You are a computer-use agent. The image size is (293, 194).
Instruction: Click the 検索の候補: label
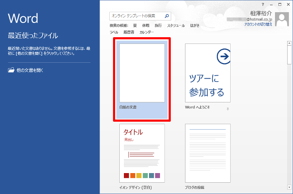pos(118,26)
